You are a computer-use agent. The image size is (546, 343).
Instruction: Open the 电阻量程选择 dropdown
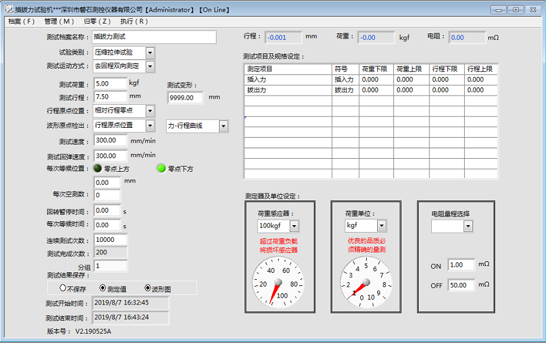click(468, 226)
